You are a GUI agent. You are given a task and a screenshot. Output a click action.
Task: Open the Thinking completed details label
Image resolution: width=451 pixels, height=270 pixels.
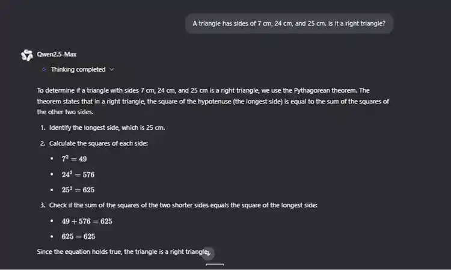(78, 70)
